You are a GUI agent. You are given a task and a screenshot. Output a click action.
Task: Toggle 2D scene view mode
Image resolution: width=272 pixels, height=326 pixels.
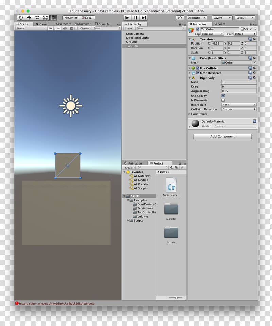click(50, 28)
